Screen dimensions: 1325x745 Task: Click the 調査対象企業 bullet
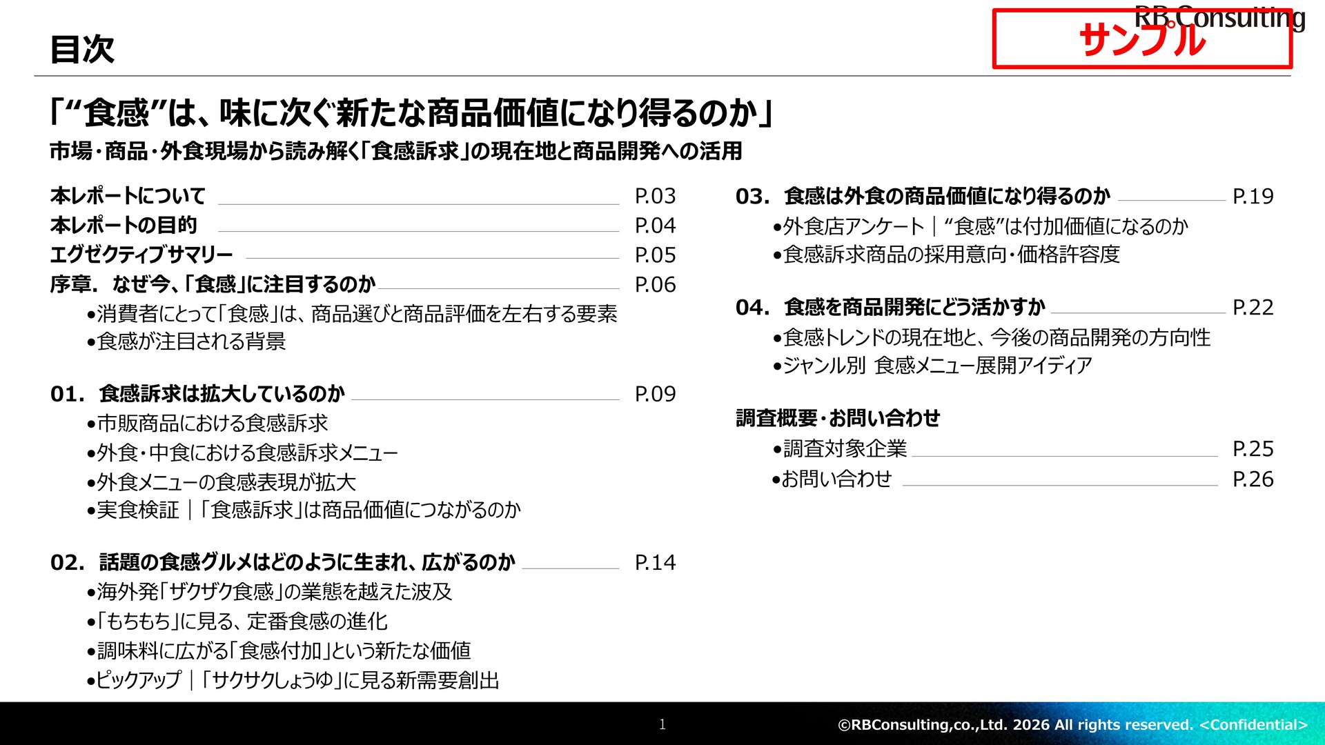[839, 448]
